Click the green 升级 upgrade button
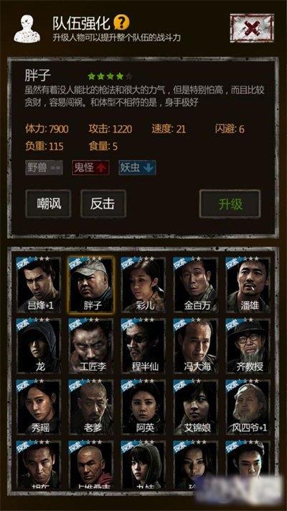Image resolution: width=287 pixels, height=511 pixels. click(230, 204)
